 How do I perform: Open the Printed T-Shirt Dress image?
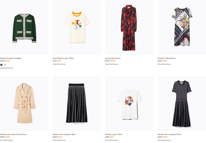click(x=182, y=27)
